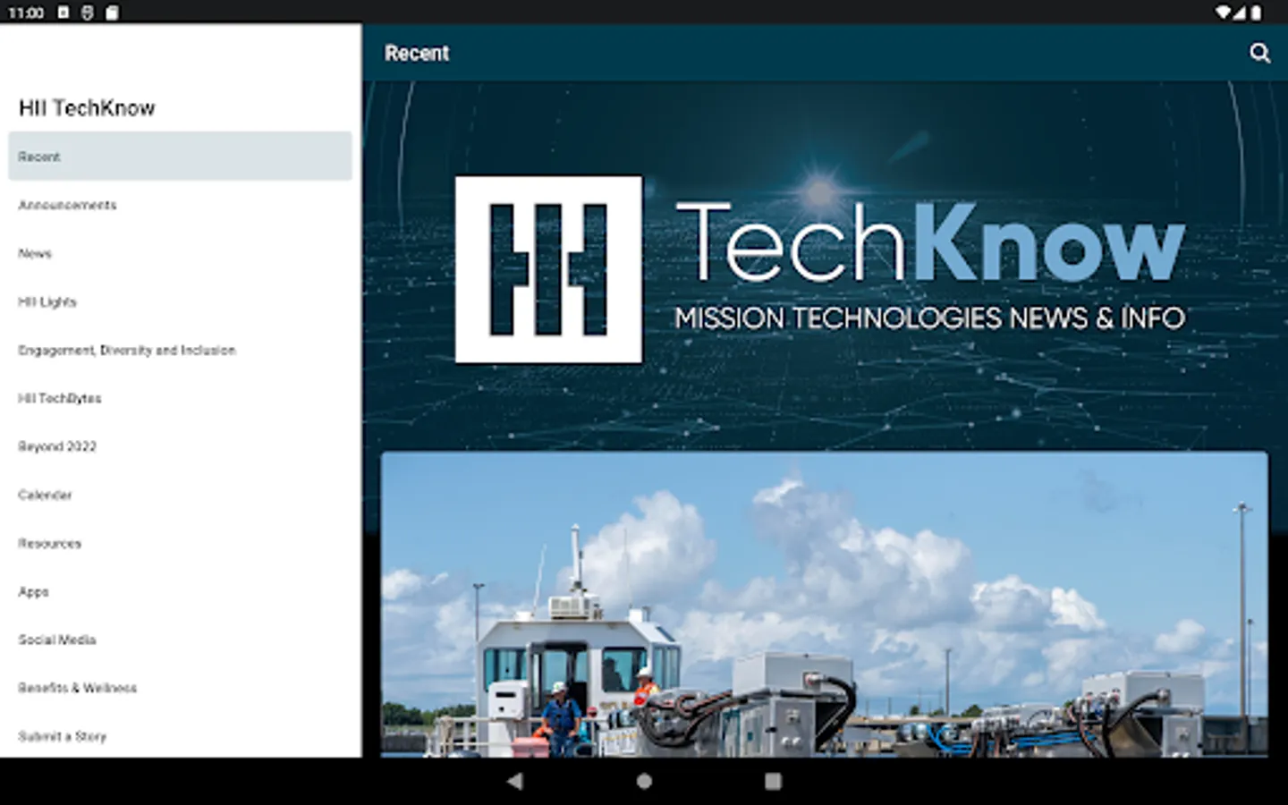Image resolution: width=1288 pixels, height=805 pixels.
Task: Open Announcements section
Action: (x=180, y=205)
